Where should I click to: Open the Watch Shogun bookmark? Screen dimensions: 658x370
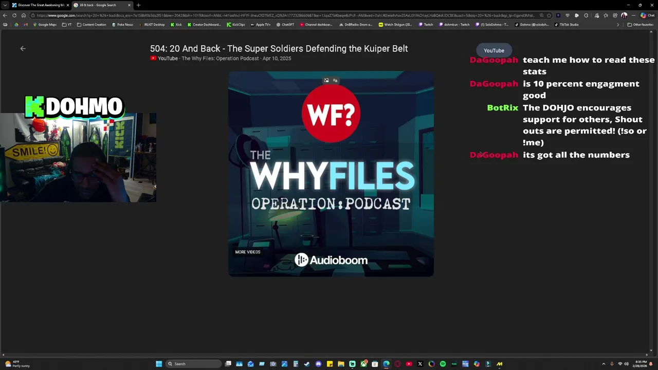tap(395, 25)
